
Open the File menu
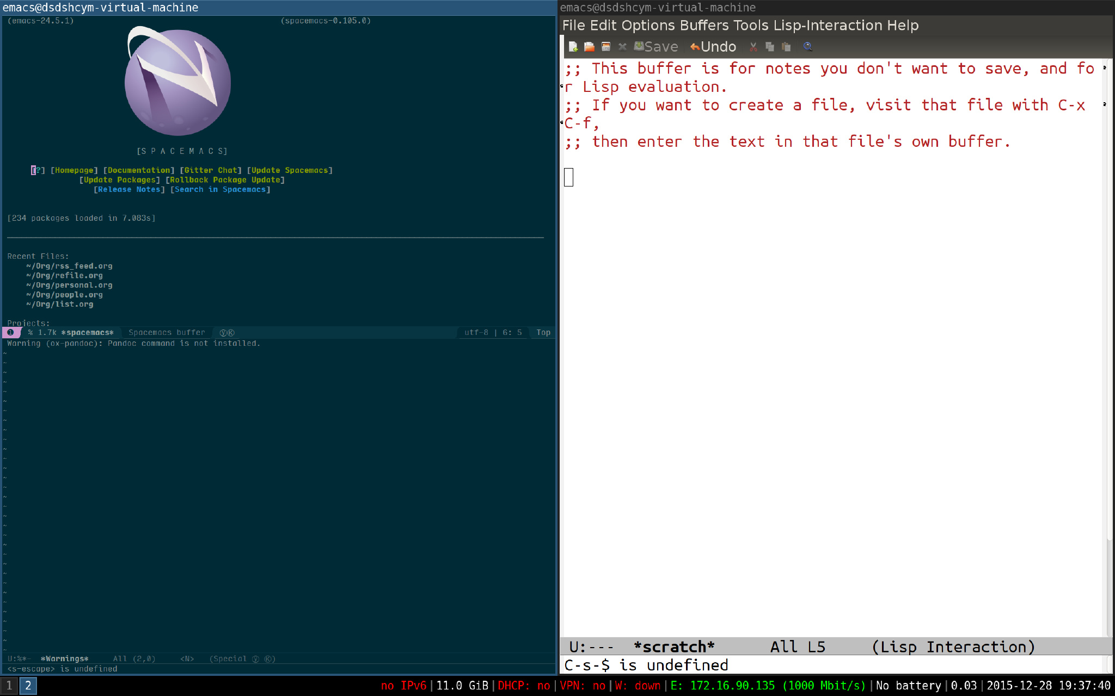574,26
